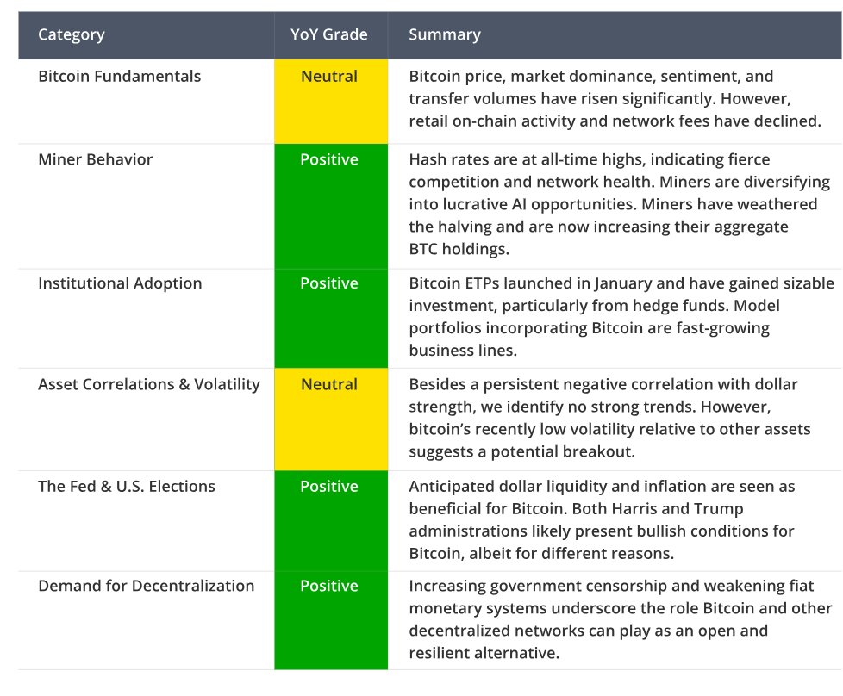Image resolution: width=843 pixels, height=696 pixels.
Task: Click the green Positive grade for Miner Behavior
Action: point(331,207)
